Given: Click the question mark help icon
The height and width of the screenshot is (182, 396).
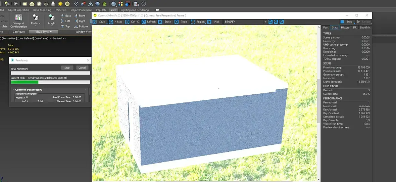Looking at the screenshot, I should [143, 4].
